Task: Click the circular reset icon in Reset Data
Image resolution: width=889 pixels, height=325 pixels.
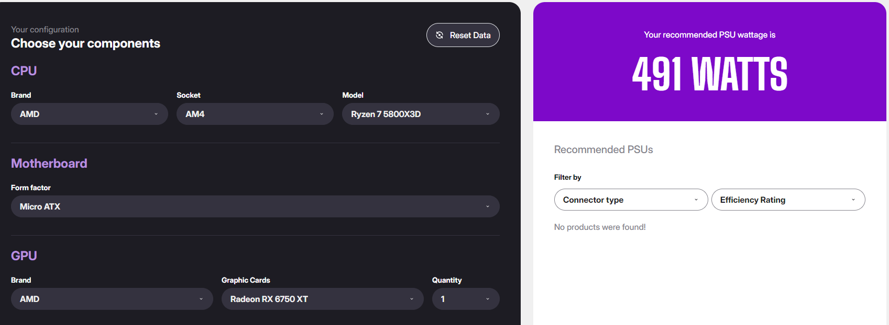Action: click(440, 35)
